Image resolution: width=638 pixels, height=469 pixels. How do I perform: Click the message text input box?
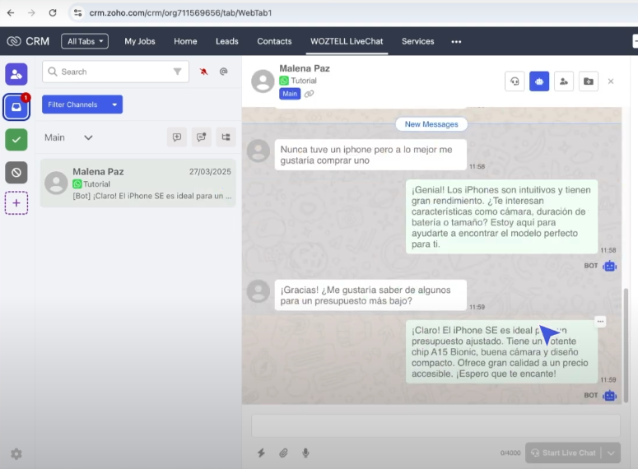coord(435,425)
